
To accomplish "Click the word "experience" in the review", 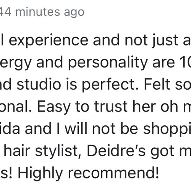I will point(49,40).
